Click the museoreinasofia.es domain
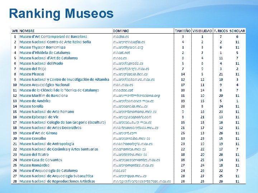This screenshot has width=258, height=193. point(129,42)
